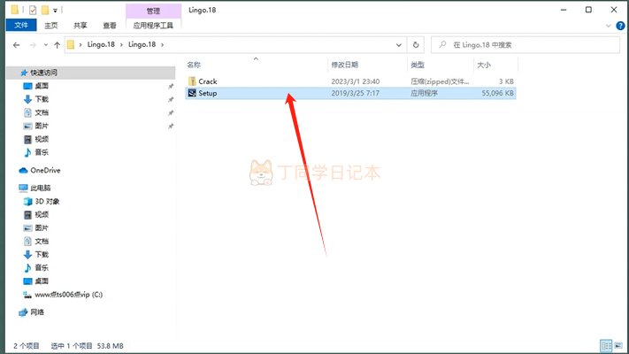Select the 管理 contextual tab
The width and height of the screenshot is (629, 354).
(153, 11)
